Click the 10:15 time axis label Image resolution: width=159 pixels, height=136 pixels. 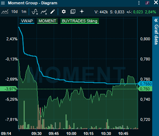point(88,133)
